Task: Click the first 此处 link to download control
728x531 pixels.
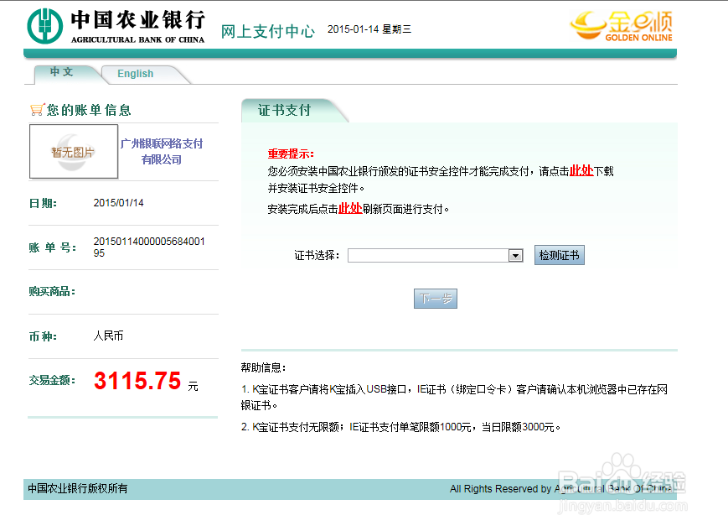Action: pos(581,170)
